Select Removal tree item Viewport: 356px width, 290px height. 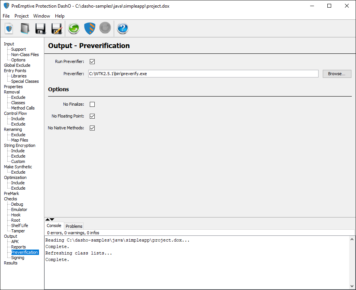[12, 92]
